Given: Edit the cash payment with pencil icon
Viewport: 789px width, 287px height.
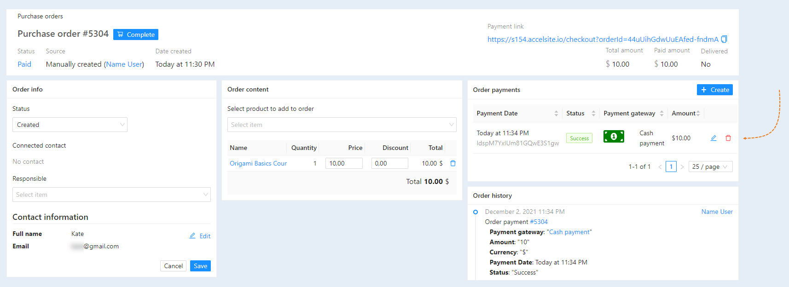Looking at the screenshot, I should (x=714, y=138).
